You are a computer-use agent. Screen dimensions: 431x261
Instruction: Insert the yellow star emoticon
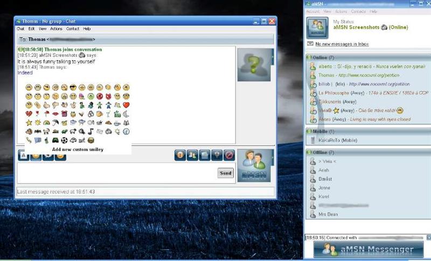coord(29,122)
